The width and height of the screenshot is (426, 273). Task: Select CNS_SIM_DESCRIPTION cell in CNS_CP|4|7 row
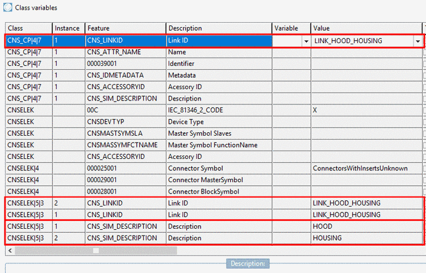click(126, 99)
